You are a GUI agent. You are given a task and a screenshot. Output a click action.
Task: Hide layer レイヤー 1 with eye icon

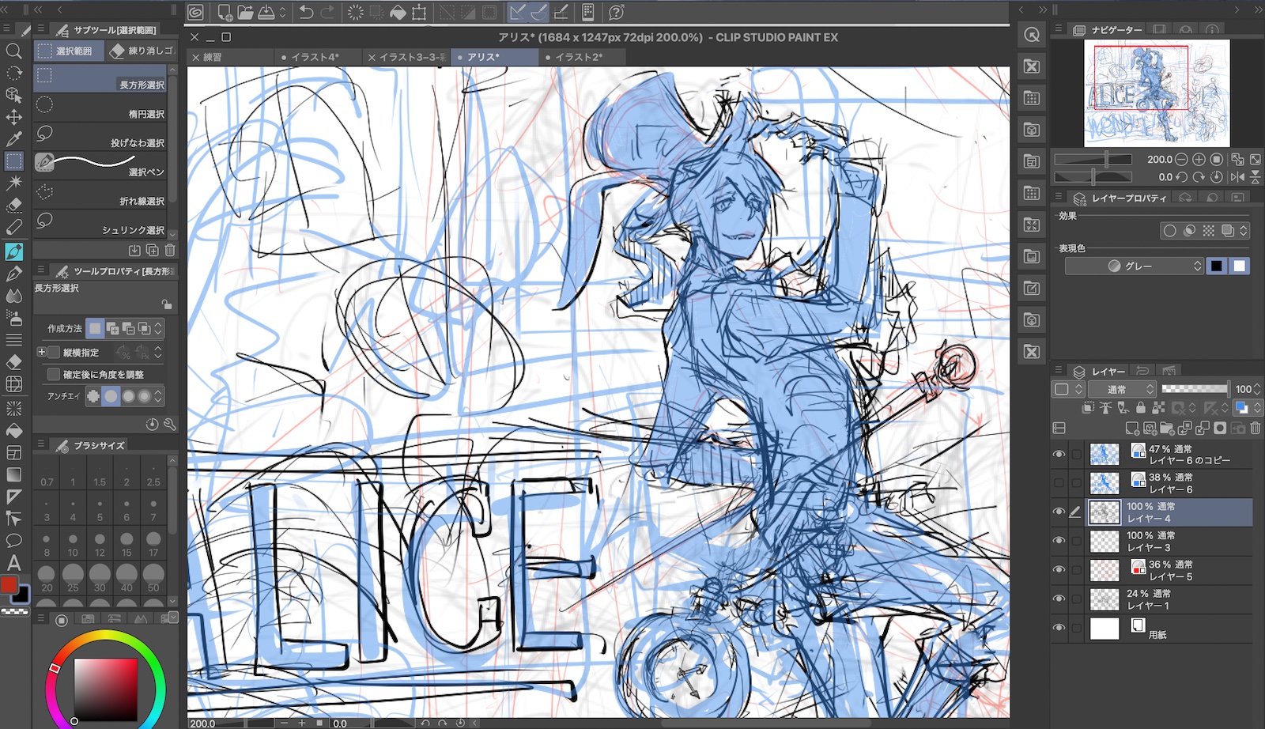[1059, 599]
